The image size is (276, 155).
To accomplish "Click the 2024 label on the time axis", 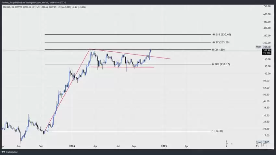I will pyautogui.click(x=72, y=147).
